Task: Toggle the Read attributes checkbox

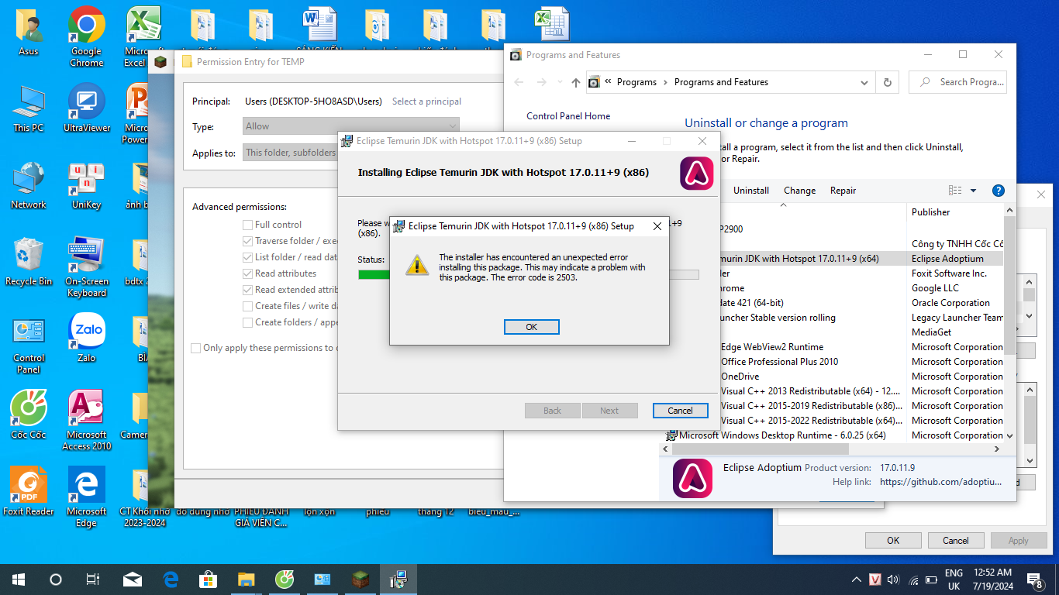Action: click(x=247, y=273)
